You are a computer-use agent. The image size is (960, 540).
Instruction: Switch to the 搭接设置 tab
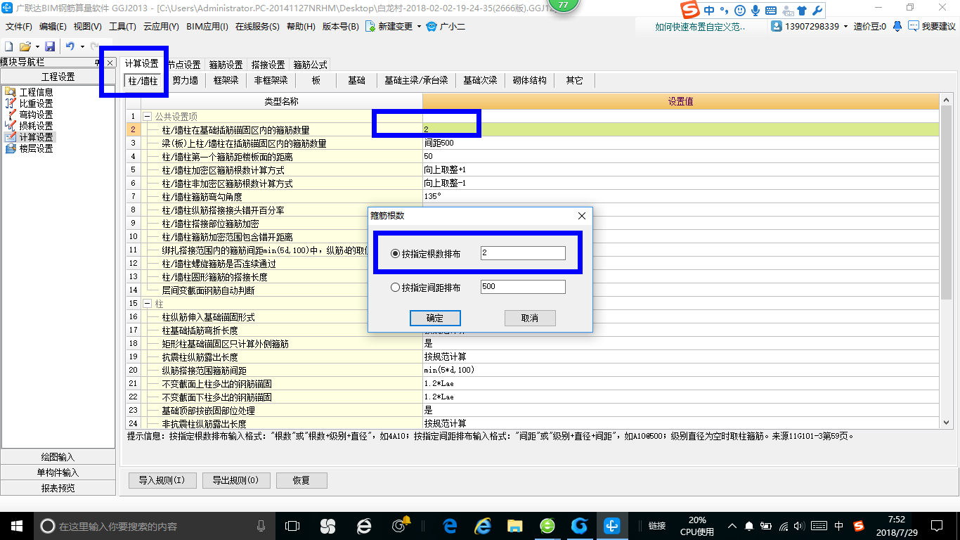coord(268,65)
